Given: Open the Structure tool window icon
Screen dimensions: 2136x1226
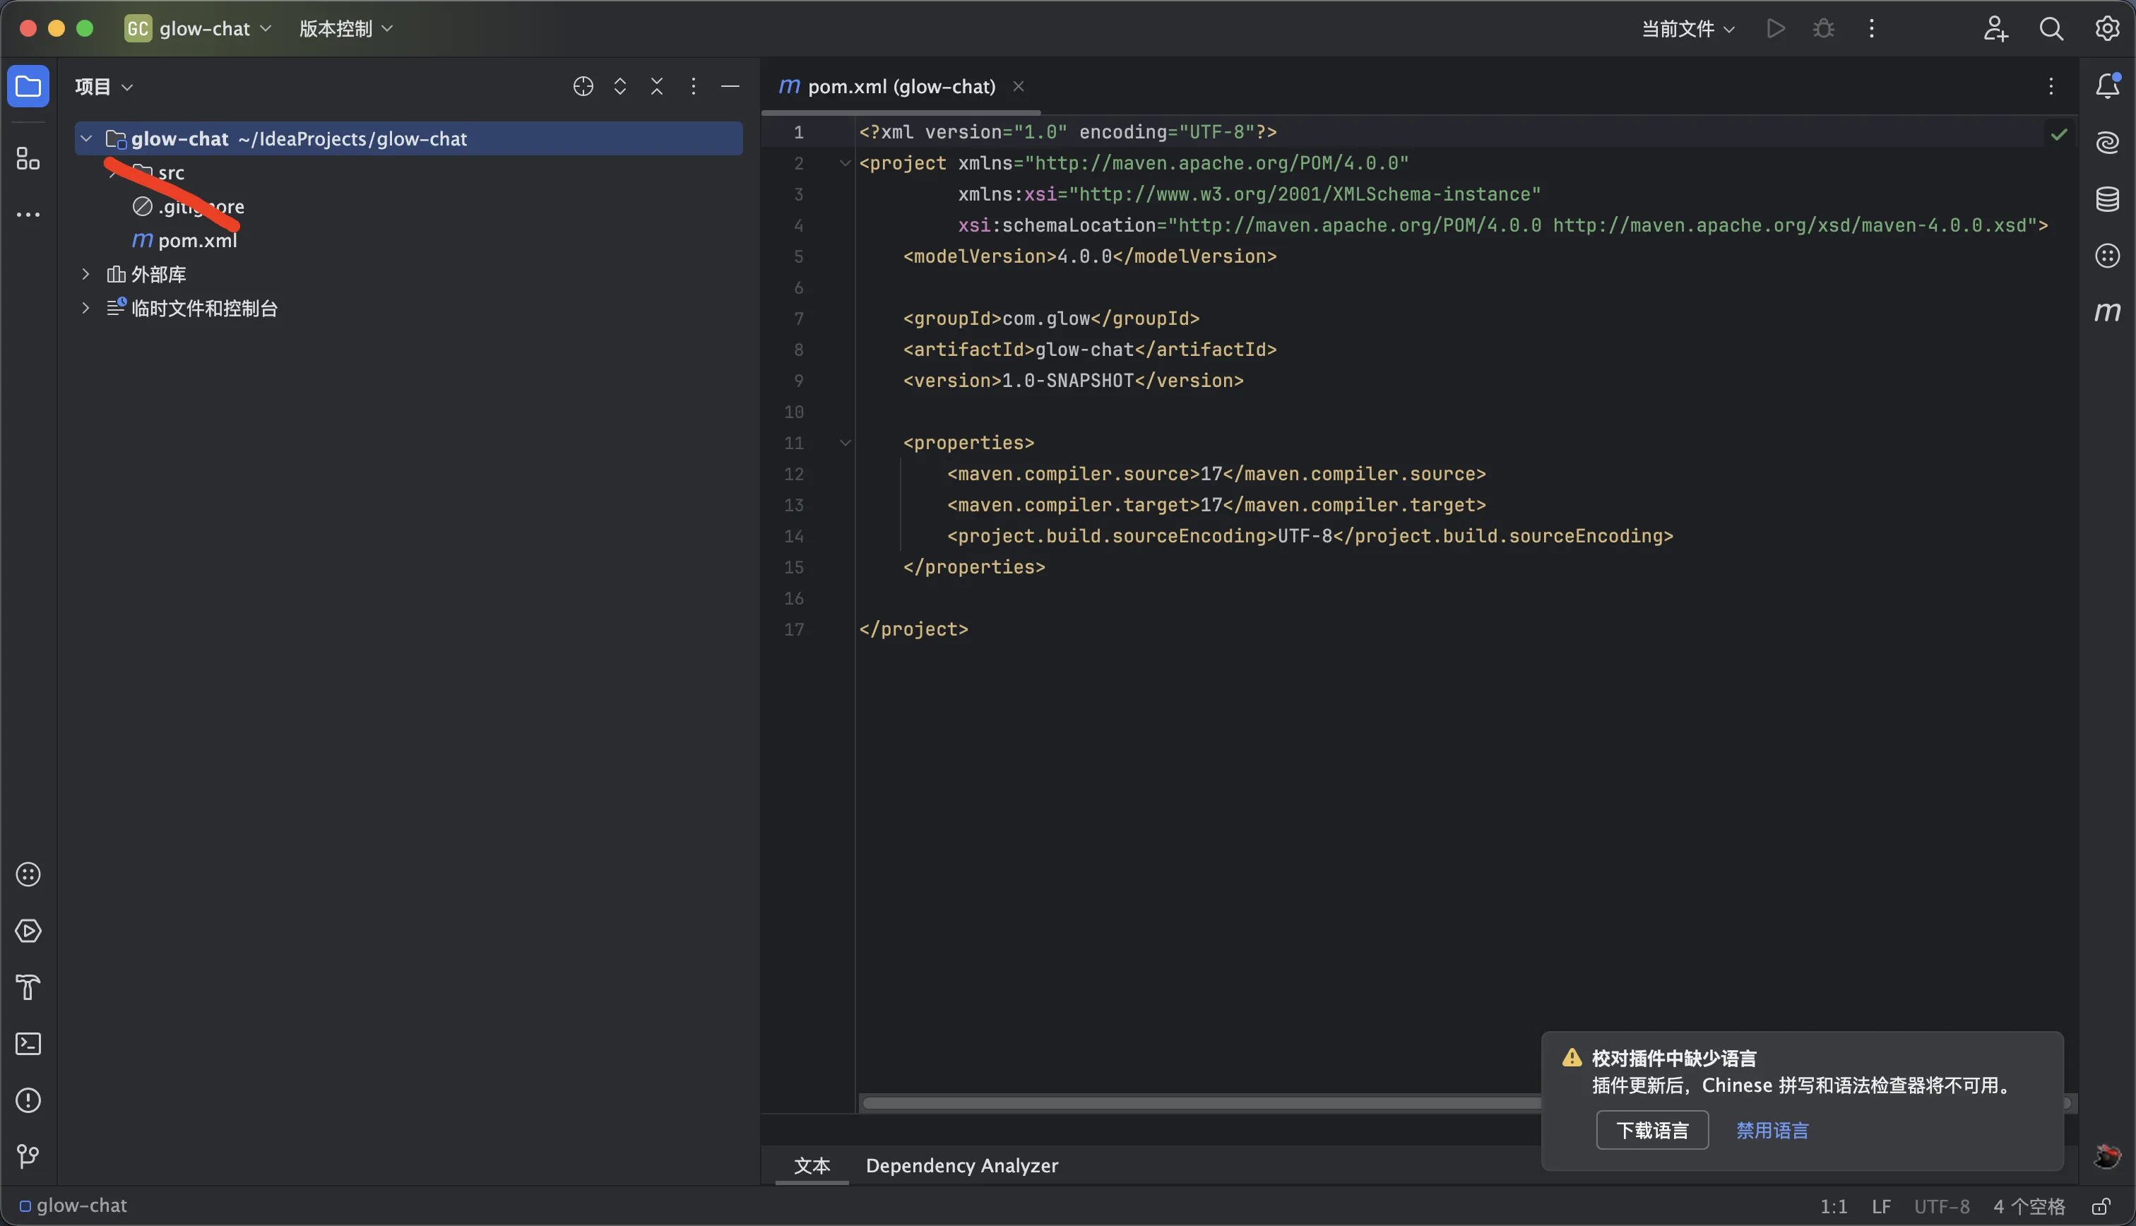Looking at the screenshot, I should pyautogui.click(x=28, y=158).
